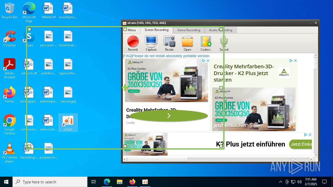Click the Open folder icon in oCam
Viewport: 333px width, 187px height.
[187, 43]
